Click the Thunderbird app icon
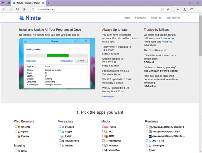Screen dimensions: 202x153 pos(63,141)
